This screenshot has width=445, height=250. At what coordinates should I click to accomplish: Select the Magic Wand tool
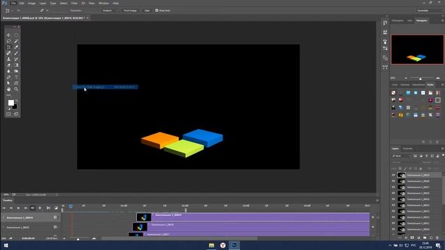point(16,41)
